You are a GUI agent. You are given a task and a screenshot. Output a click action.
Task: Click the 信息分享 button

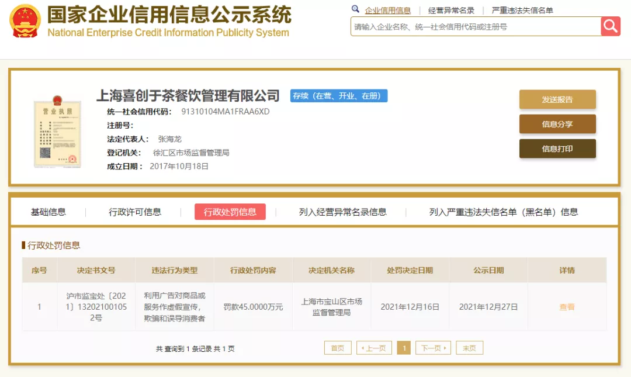[557, 124]
